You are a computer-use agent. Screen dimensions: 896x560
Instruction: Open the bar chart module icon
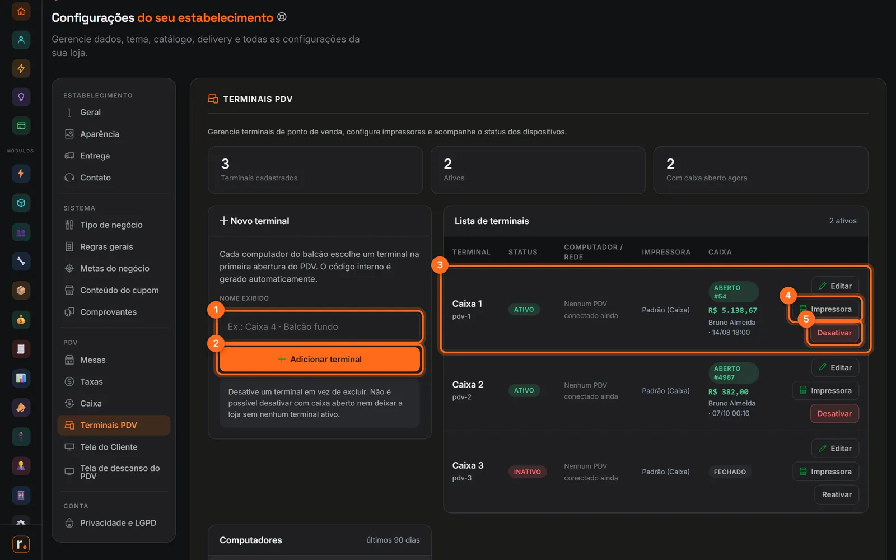click(21, 378)
